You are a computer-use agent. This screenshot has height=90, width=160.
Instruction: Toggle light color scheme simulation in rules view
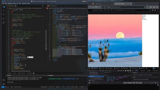point(125,70)
